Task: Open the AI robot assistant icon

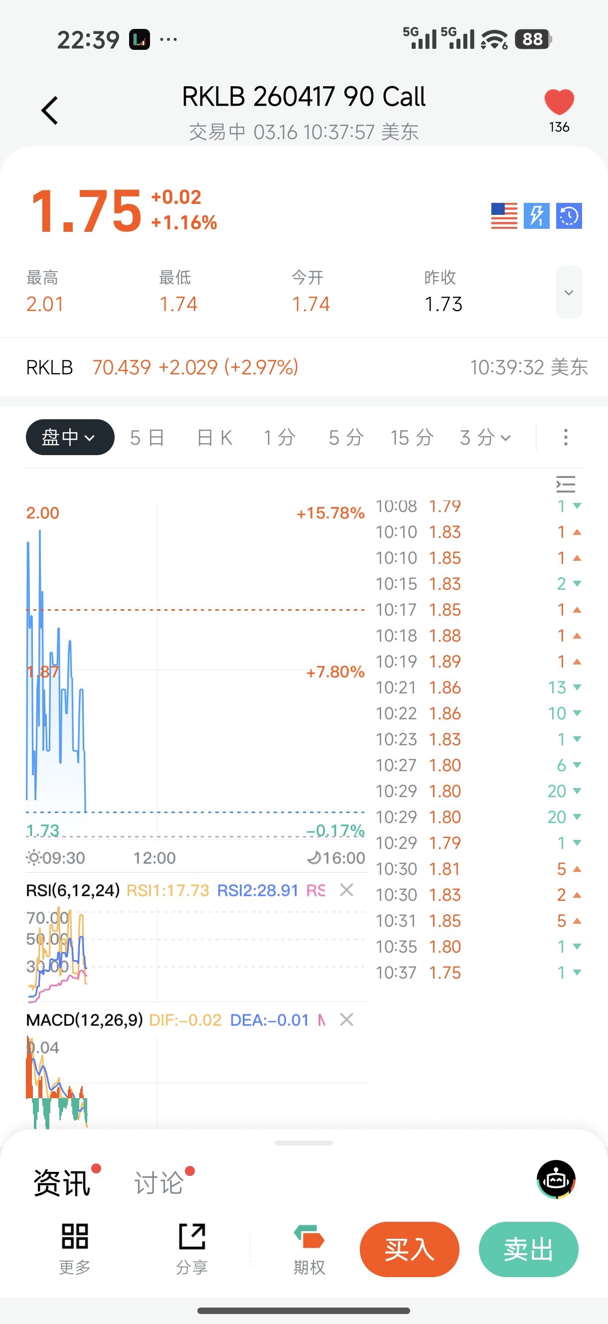Action: [556, 1179]
